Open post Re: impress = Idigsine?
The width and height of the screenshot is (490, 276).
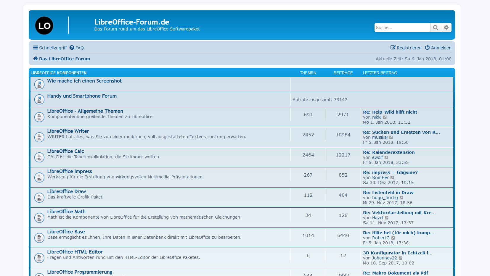click(x=390, y=172)
